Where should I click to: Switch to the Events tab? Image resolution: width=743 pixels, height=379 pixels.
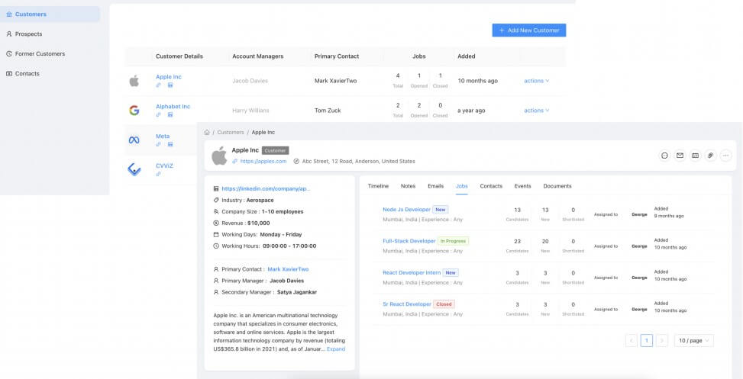(x=522, y=186)
